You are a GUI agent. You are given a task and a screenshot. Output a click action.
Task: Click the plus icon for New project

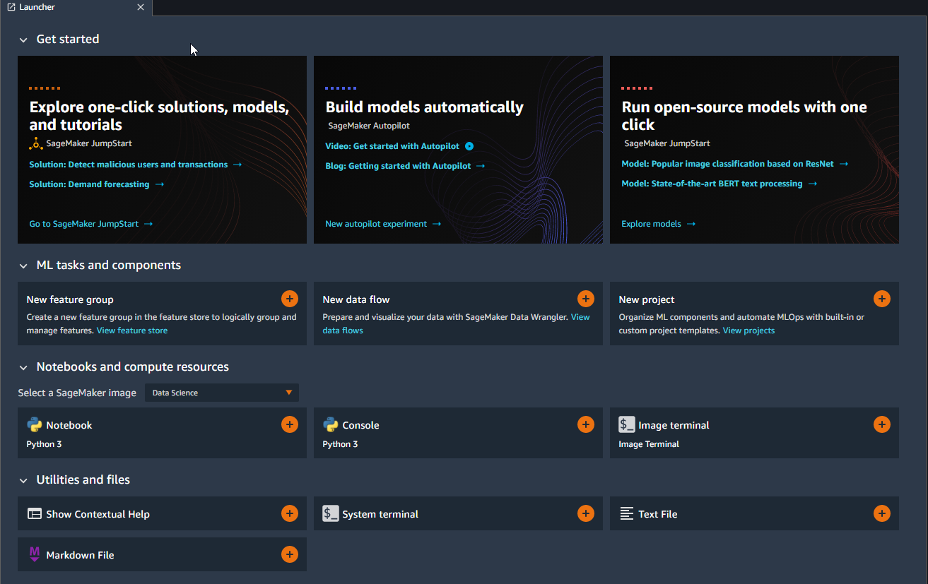[882, 298]
